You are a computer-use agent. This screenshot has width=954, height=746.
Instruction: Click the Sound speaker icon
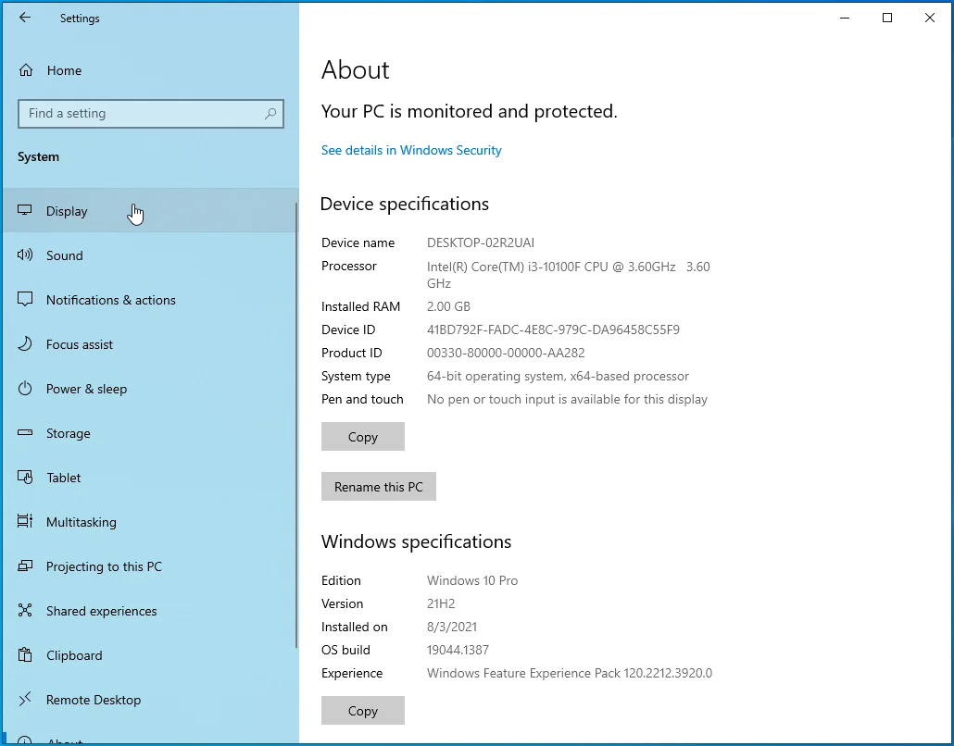click(24, 255)
